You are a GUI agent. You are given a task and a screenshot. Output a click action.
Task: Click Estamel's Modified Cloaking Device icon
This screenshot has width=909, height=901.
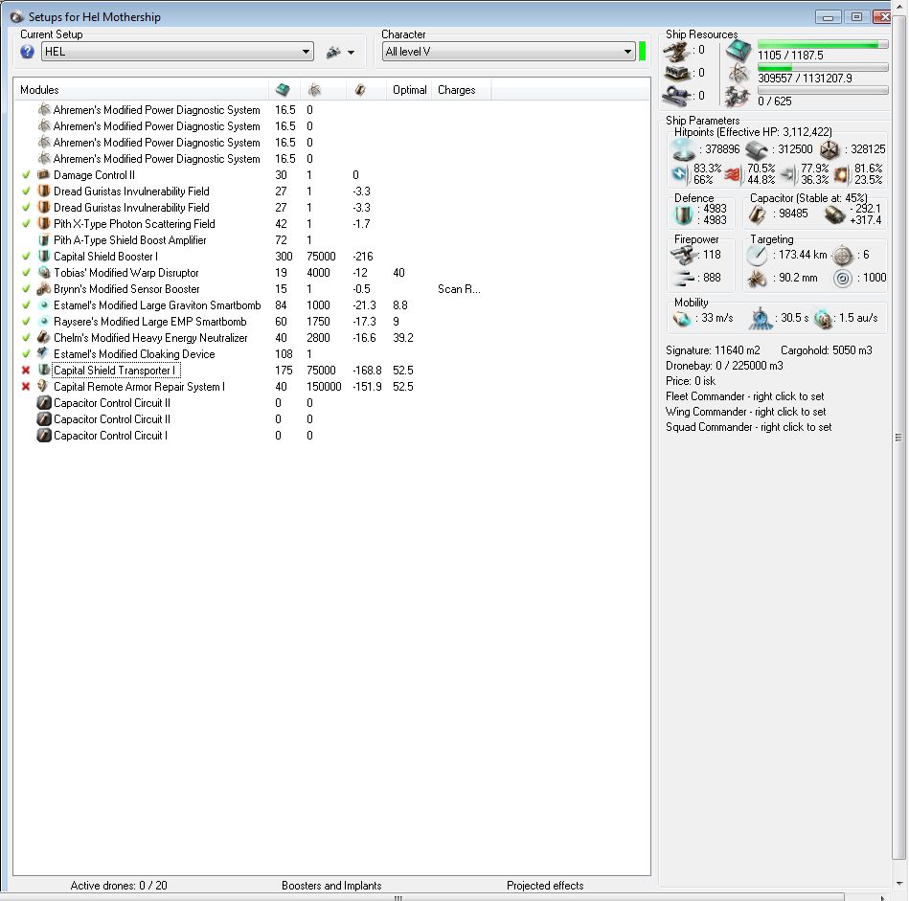(x=43, y=353)
